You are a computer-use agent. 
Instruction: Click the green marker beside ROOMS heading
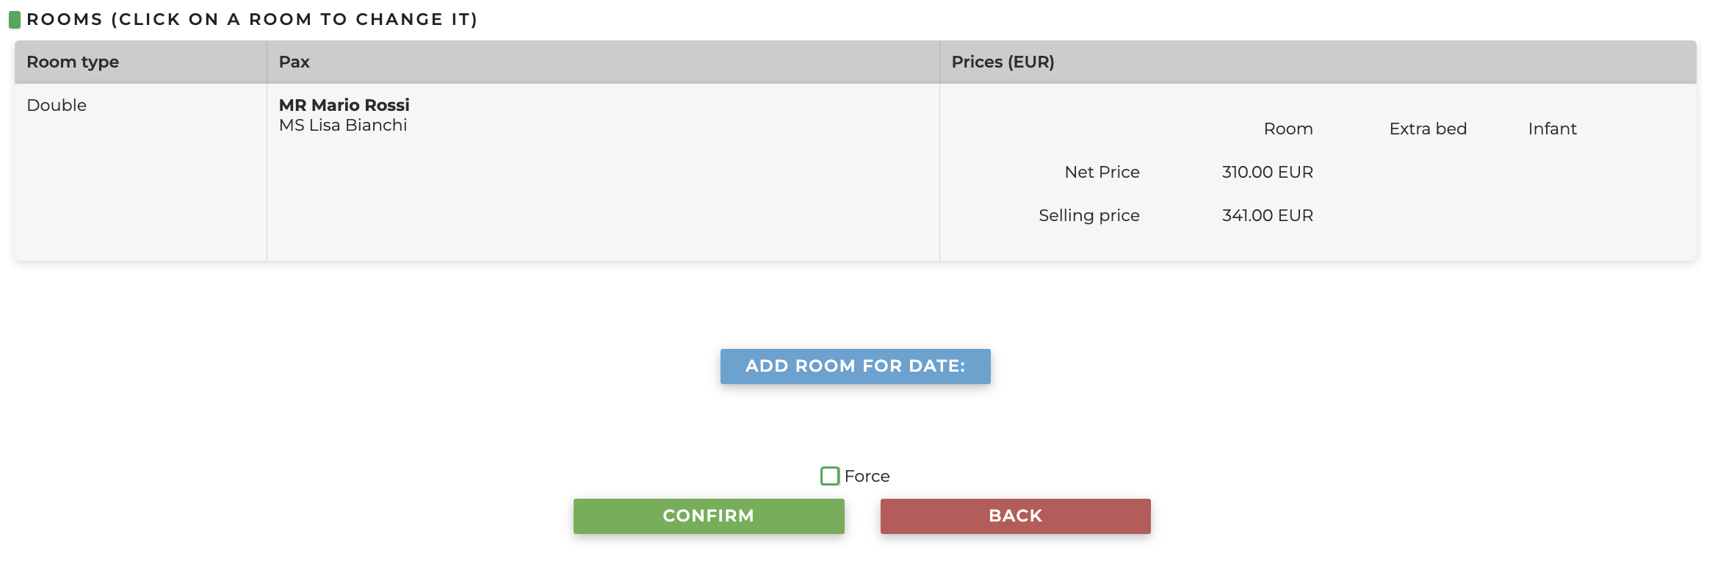tap(14, 19)
